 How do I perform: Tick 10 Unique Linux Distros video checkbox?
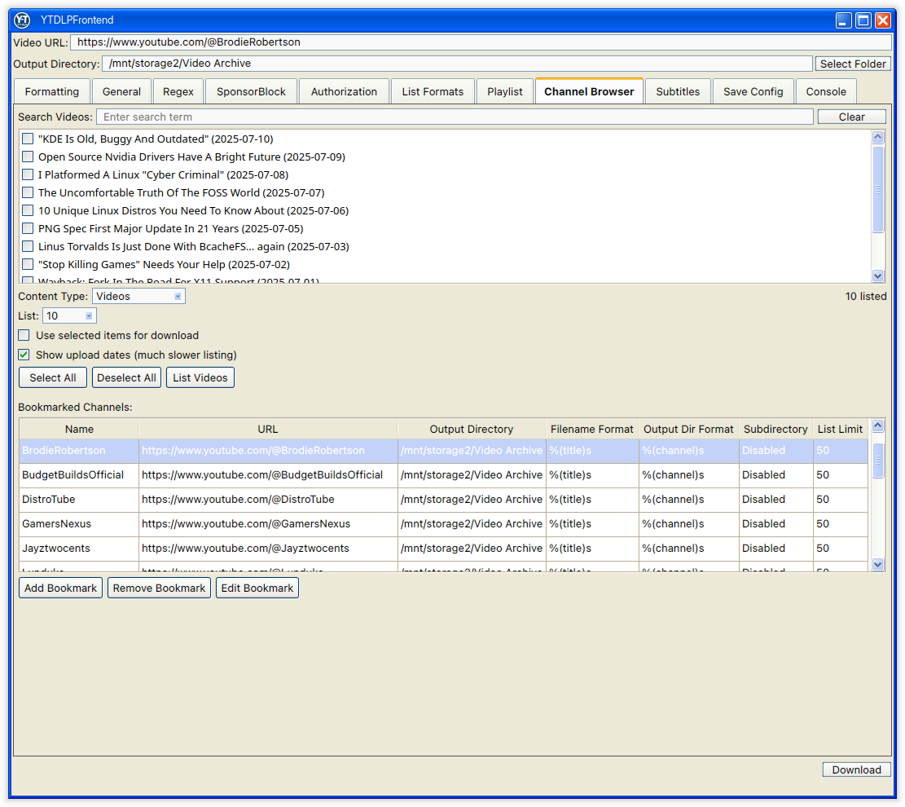pyautogui.click(x=28, y=210)
